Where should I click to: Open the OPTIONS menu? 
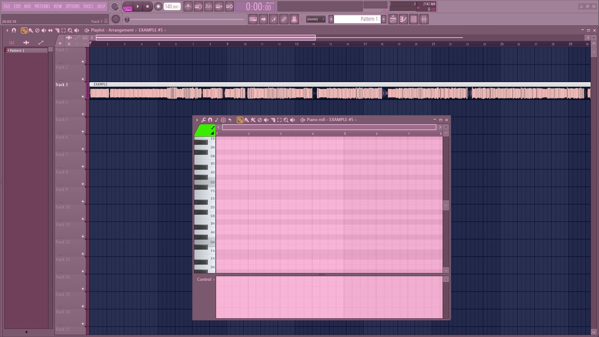(73, 6)
